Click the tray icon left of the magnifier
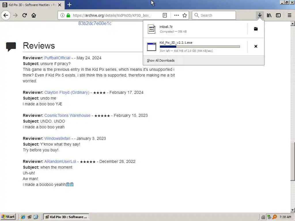Viewport: 295px width, 221px height. 269,217
